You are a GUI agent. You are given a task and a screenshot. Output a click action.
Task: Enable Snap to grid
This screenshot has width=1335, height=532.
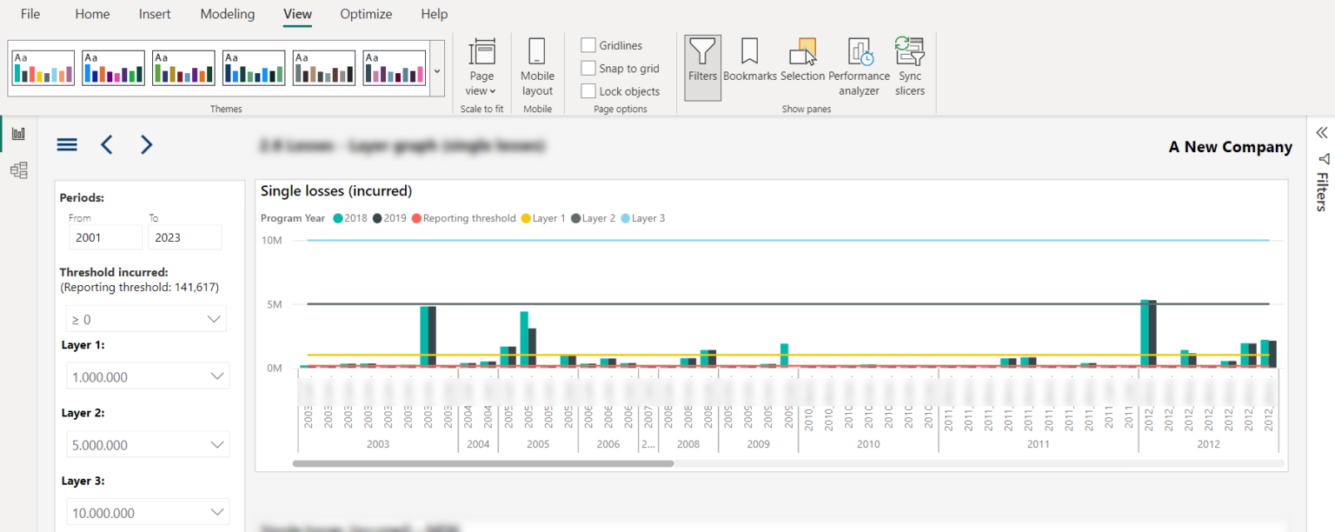click(590, 68)
